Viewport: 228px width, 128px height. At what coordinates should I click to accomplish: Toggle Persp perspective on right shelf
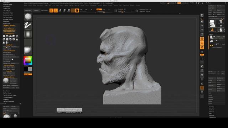coord(202,39)
